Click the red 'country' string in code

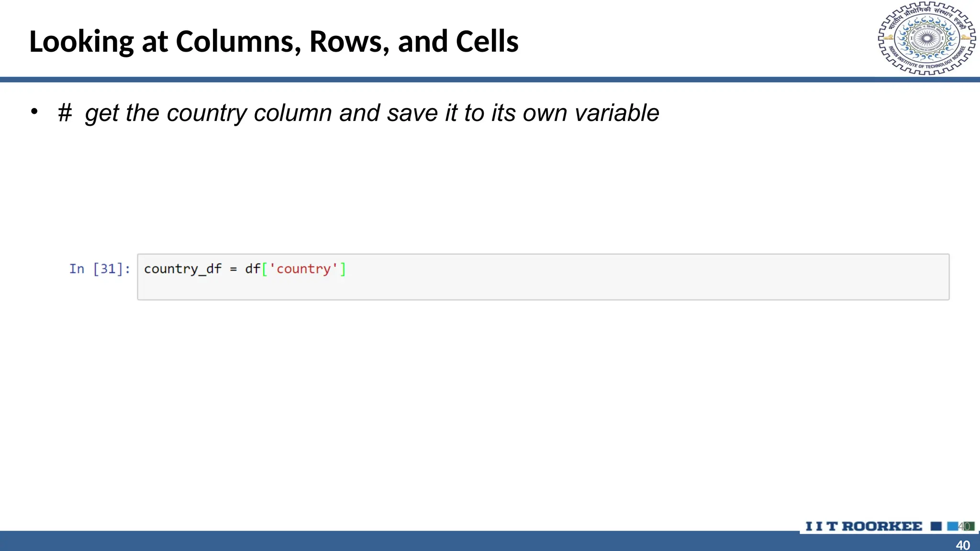click(303, 269)
